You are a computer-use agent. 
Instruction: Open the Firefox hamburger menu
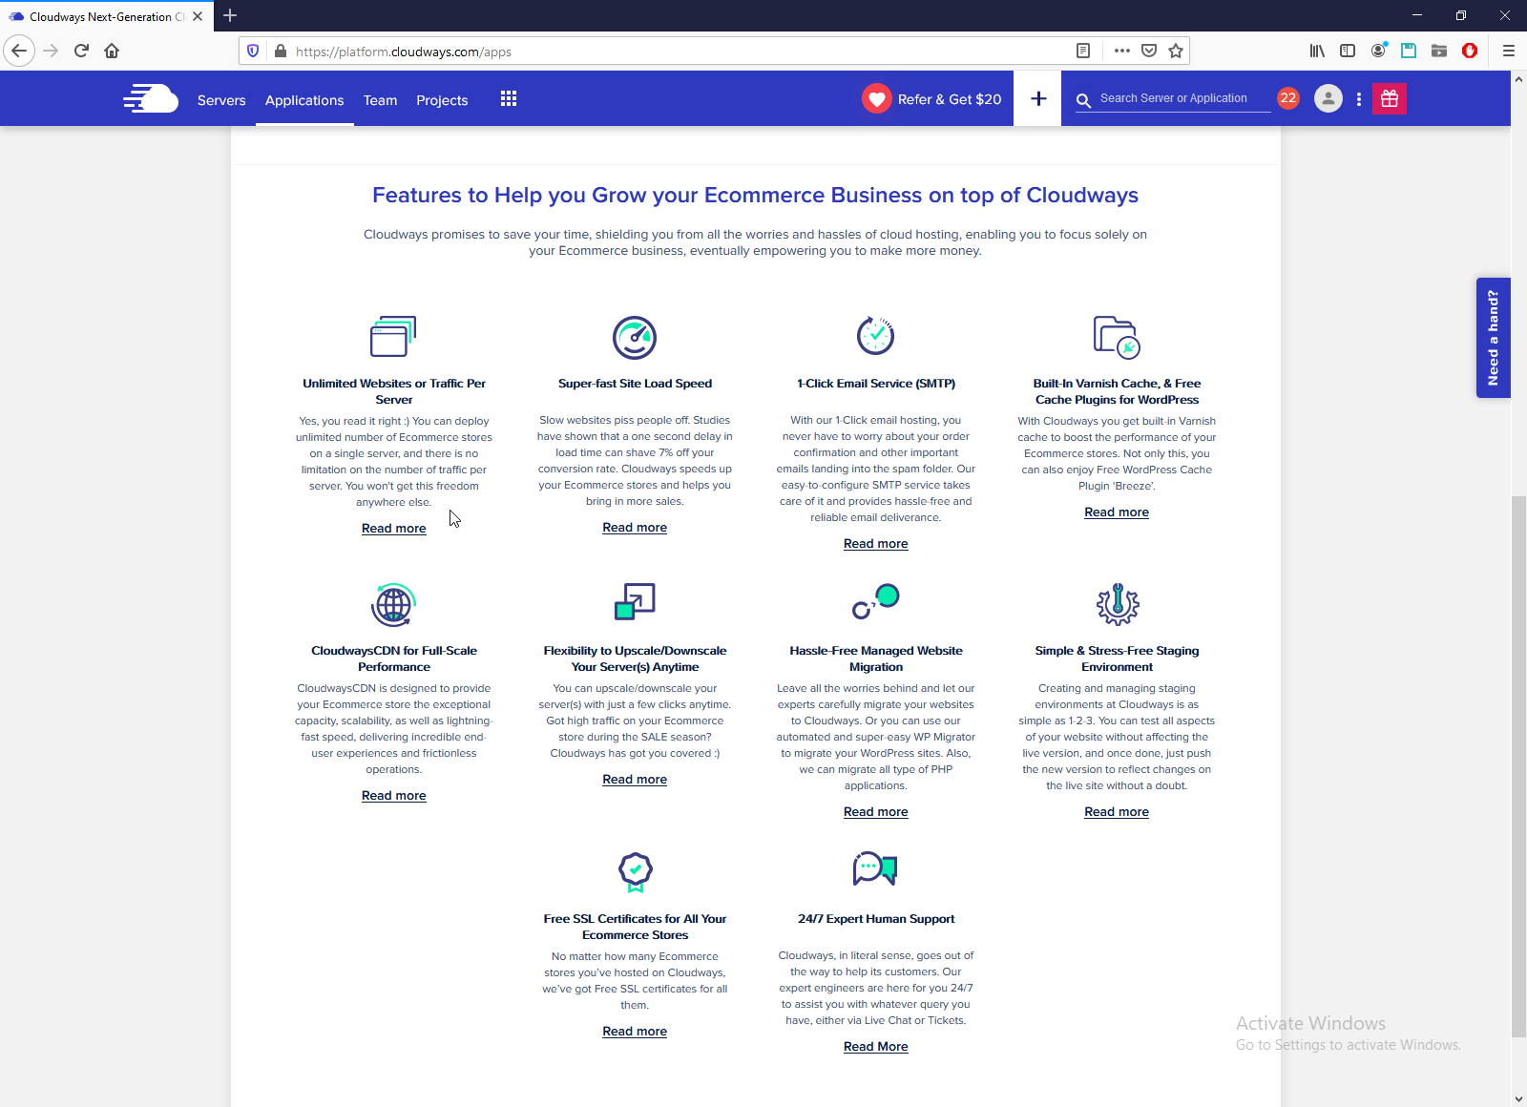[1509, 51]
